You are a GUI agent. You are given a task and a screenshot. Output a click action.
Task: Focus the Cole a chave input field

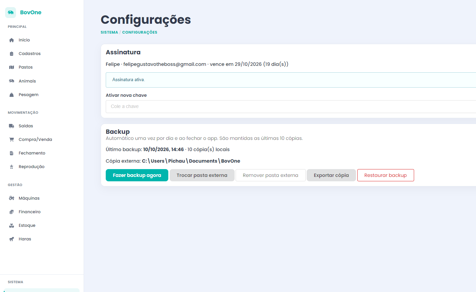pos(291,106)
